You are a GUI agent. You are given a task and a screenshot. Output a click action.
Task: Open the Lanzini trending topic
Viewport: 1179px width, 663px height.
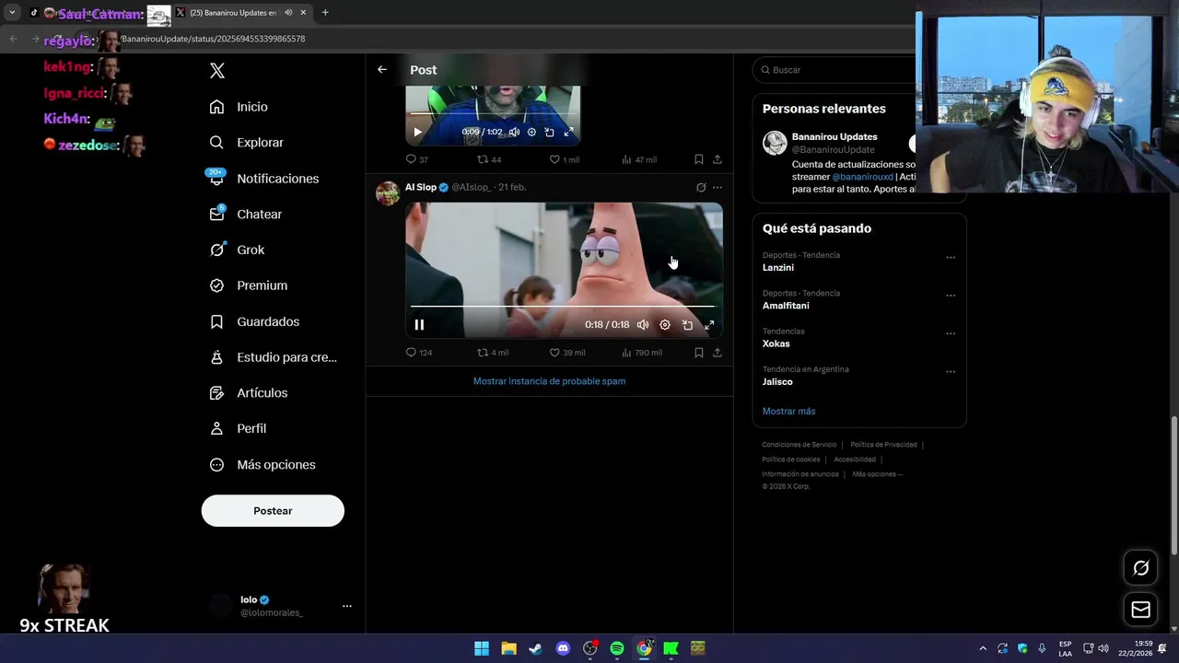[x=778, y=268]
